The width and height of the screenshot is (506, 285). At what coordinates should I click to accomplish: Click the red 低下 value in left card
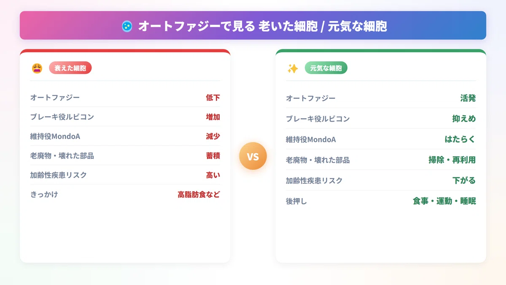click(x=213, y=98)
